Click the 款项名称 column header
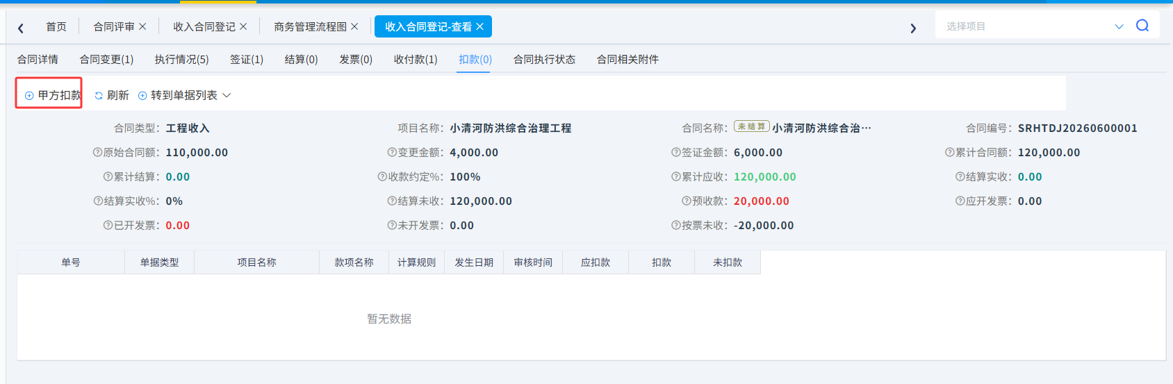Viewport: 1173px width, 384px height. [354, 262]
